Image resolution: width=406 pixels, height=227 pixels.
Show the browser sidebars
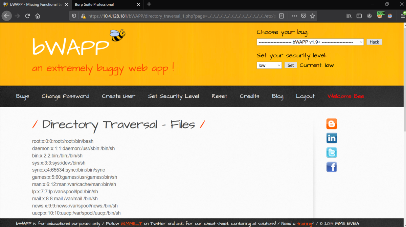(x=359, y=16)
